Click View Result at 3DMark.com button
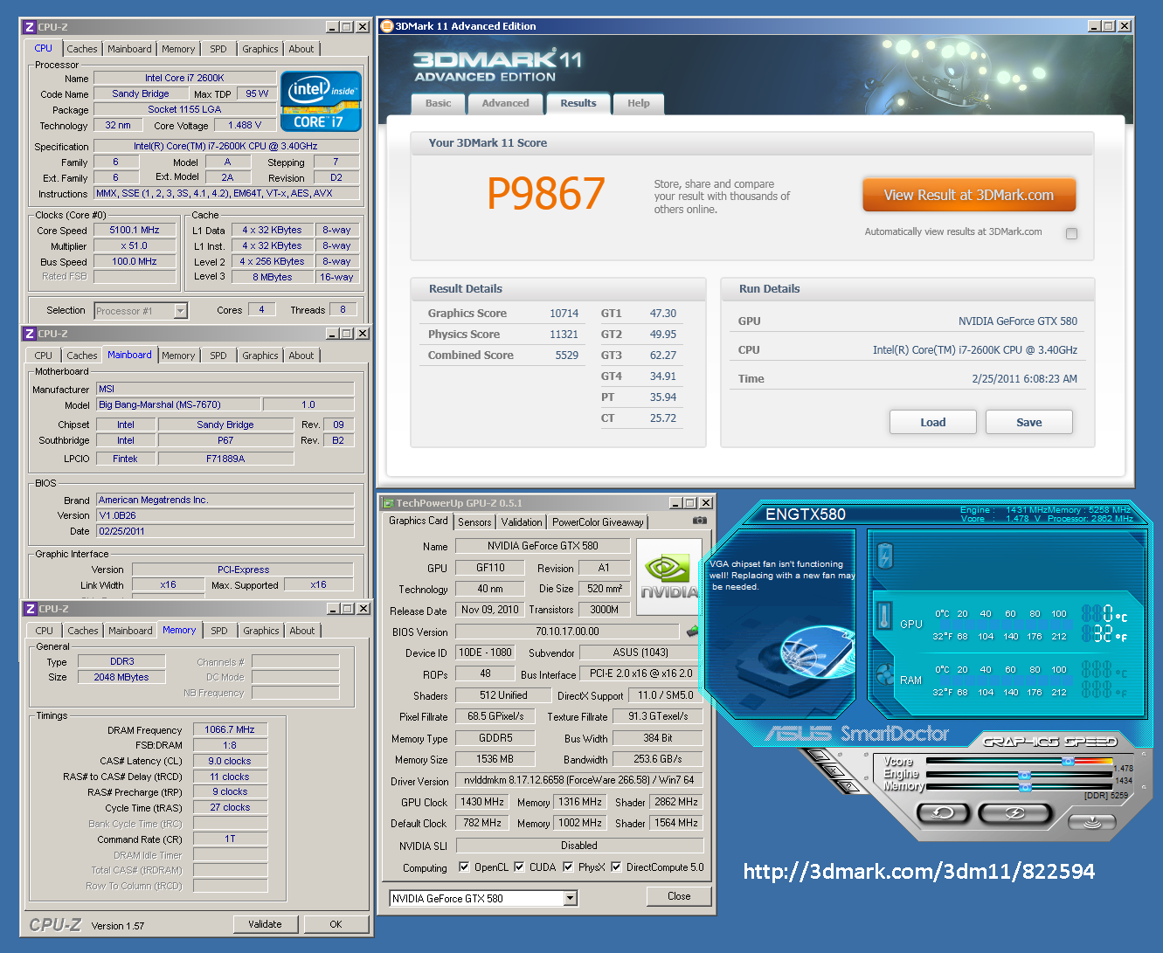 click(x=969, y=195)
